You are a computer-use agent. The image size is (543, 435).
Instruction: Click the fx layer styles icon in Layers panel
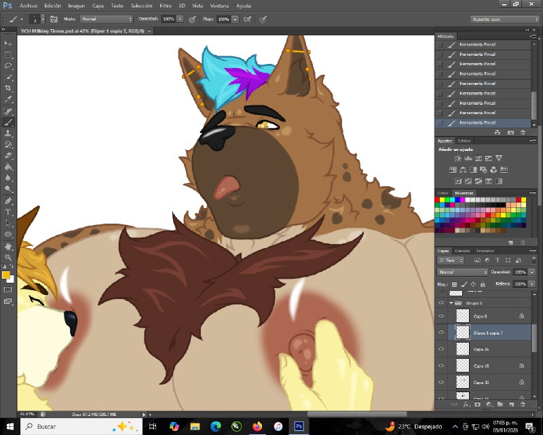(466, 404)
